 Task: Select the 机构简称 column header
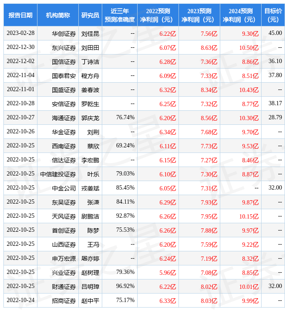pos(58,15)
